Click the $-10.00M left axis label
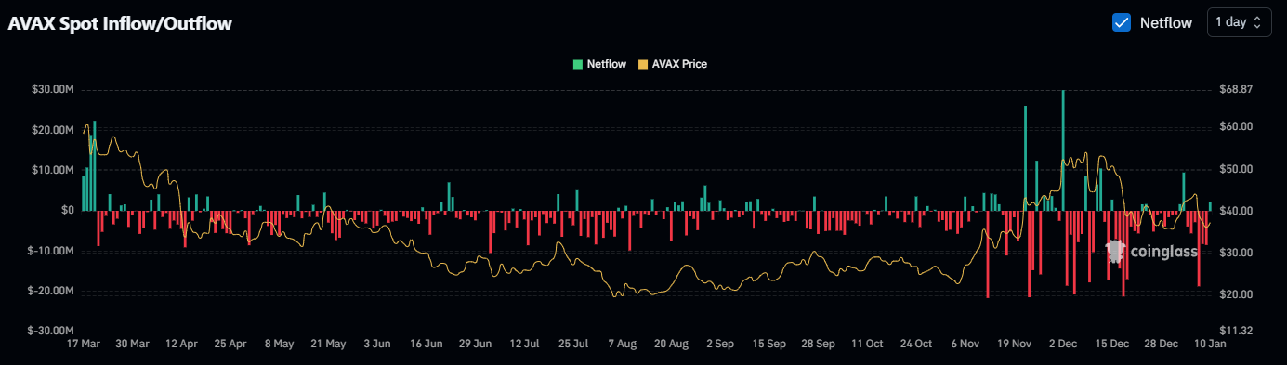1287x365 pixels. (x=51, y=251)
